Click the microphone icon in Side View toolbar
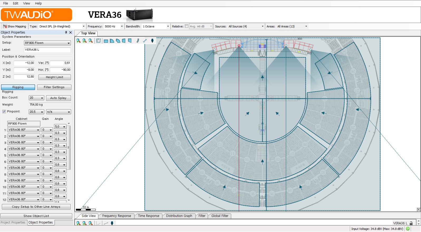Screen dimensions: 421x232 point(112,223)
